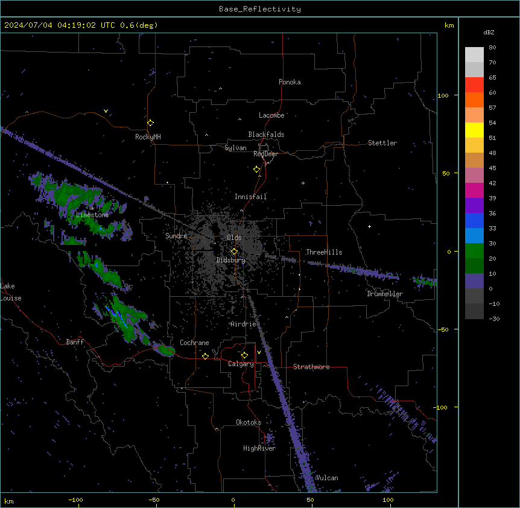The width and height of the screenshot is (520, 508).
Task: Click the blue swatch for 36 dBZ
Action: pos(474,220)
